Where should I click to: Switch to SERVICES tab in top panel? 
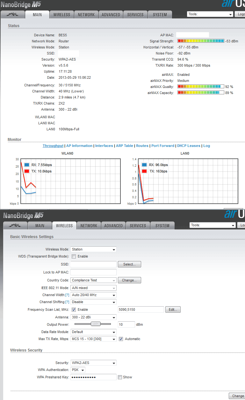point(135,15)
